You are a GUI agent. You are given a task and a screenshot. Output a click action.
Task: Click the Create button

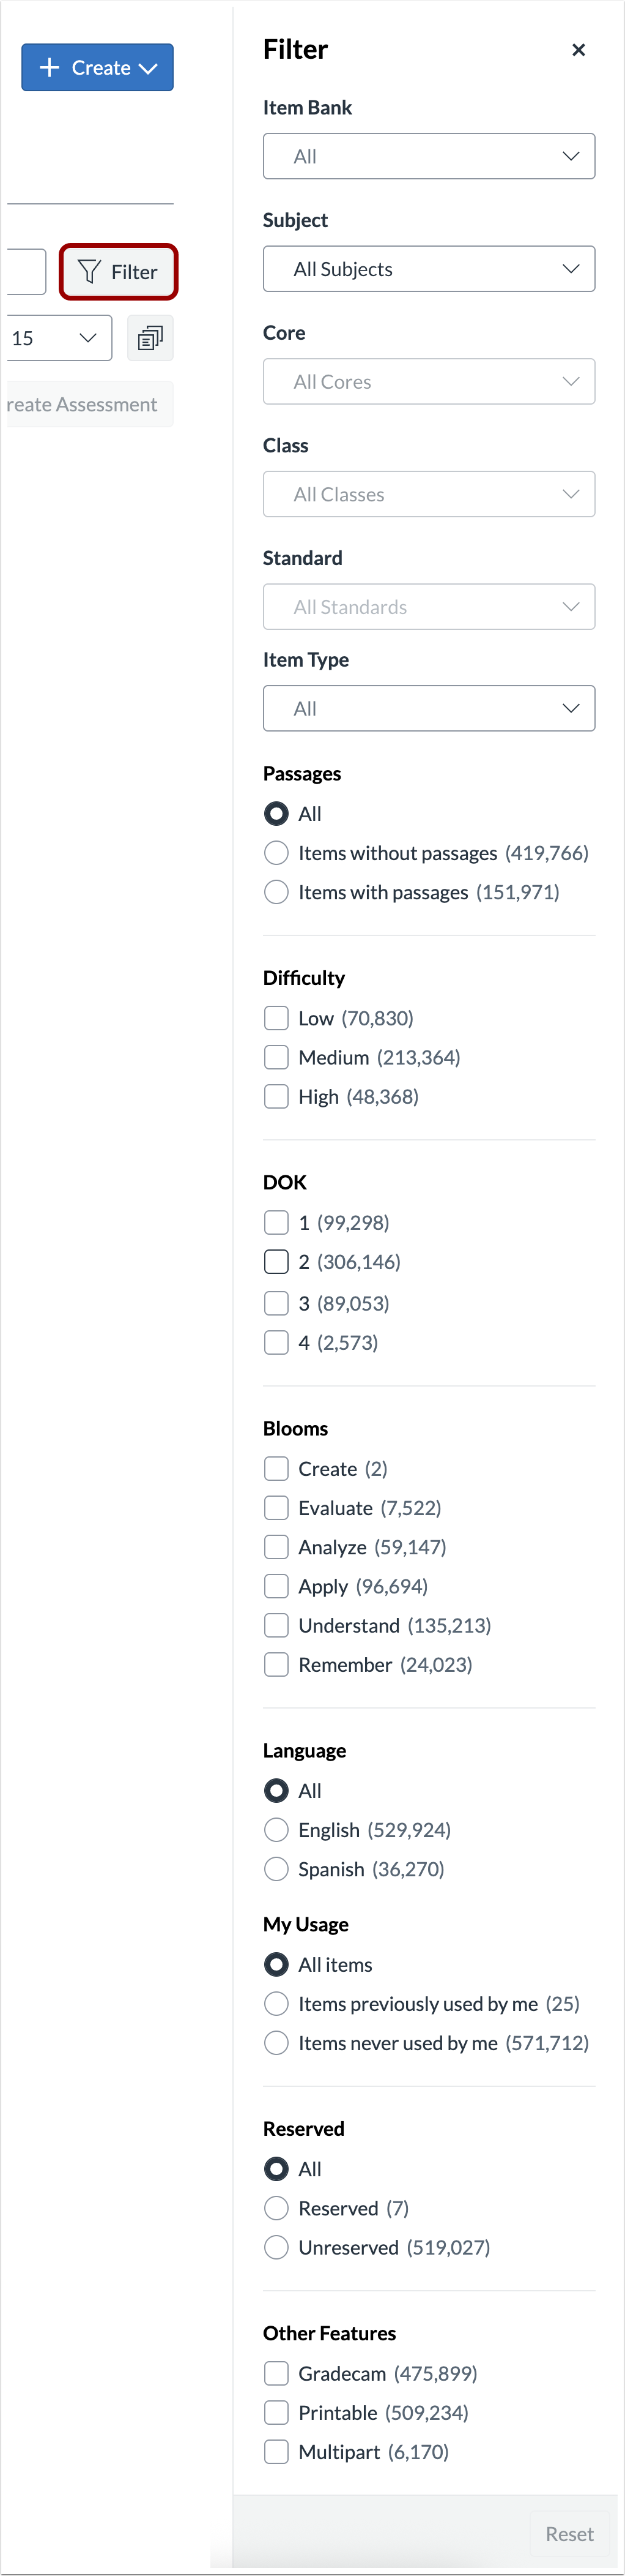click(x=97, y=67)
